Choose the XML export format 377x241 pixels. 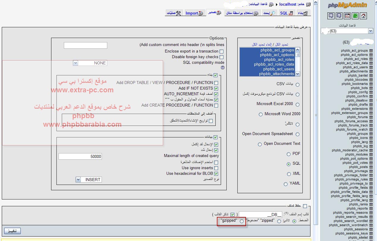tap(289, 174)
